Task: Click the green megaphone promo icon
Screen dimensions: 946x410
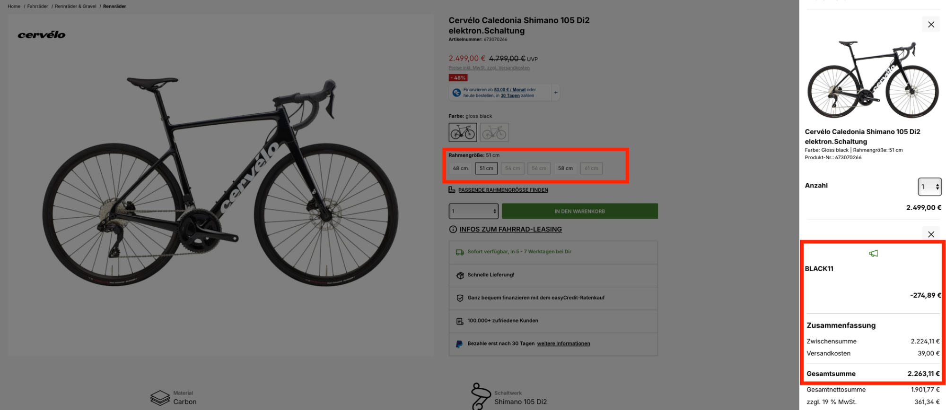Action: coord(873,254)
